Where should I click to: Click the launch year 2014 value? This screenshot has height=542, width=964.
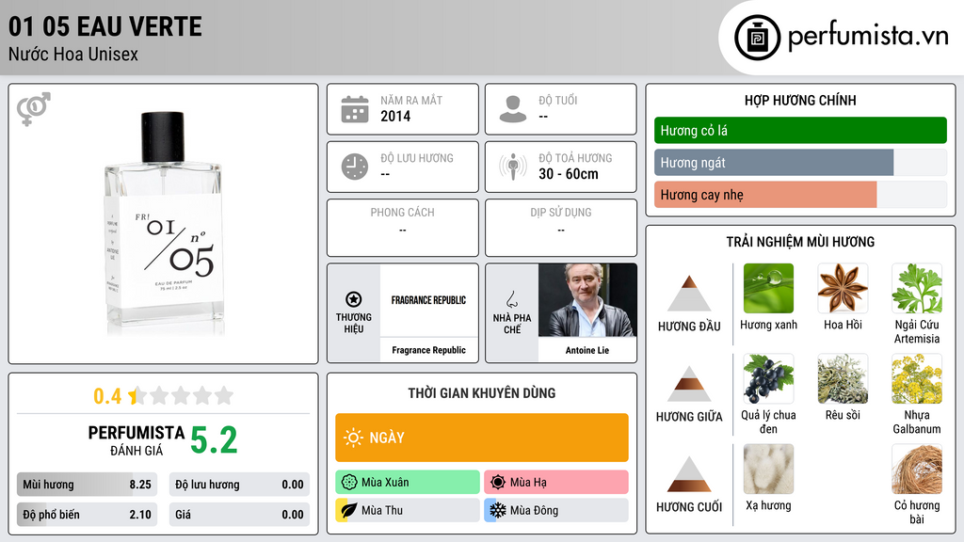pos(395,116)
